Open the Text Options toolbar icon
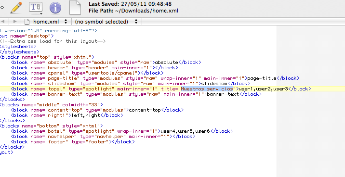The image size is (345, 177). coord(36,8)
